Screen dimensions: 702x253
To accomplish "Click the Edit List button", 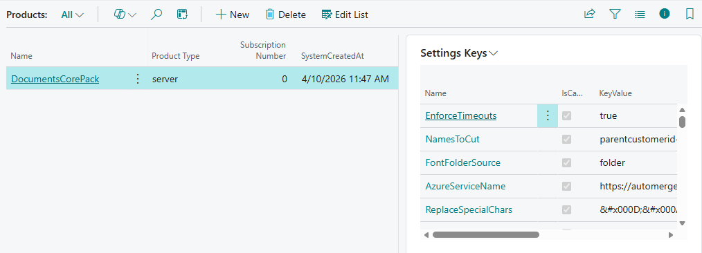I will pyautogui.click(x=345, y=15).
